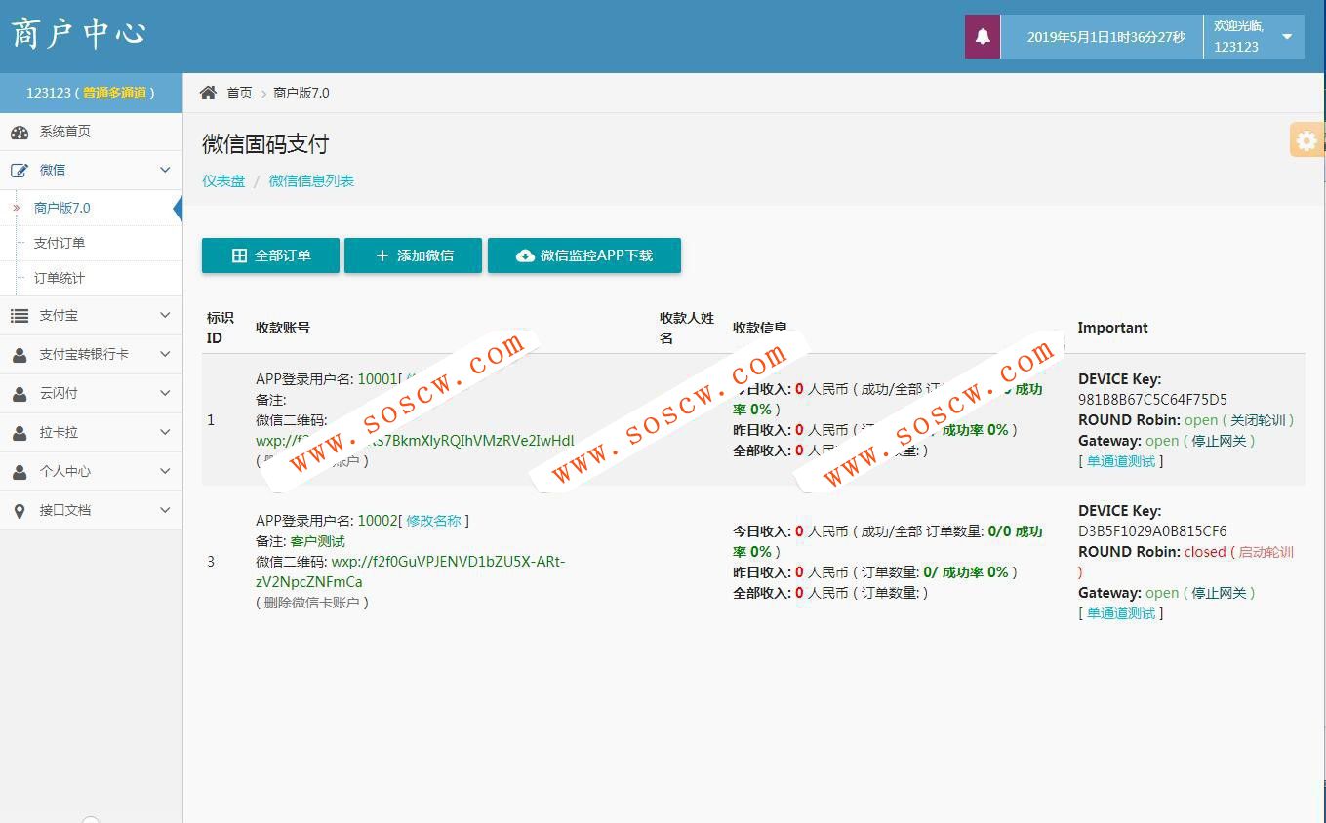Click the 支付宝转银行卡 user icon
The height and width of the screenshot is (823, 1326).
coord(20,355)
